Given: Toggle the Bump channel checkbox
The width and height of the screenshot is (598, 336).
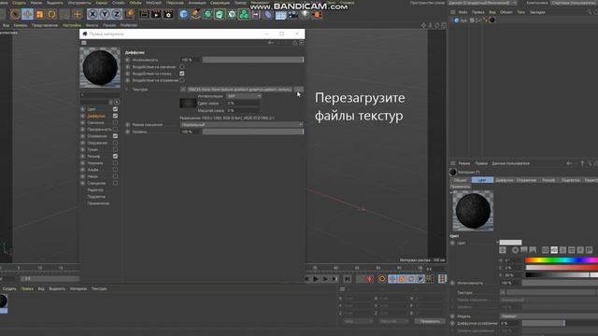Looking at the screenshot, I should [x=115, y=156].
